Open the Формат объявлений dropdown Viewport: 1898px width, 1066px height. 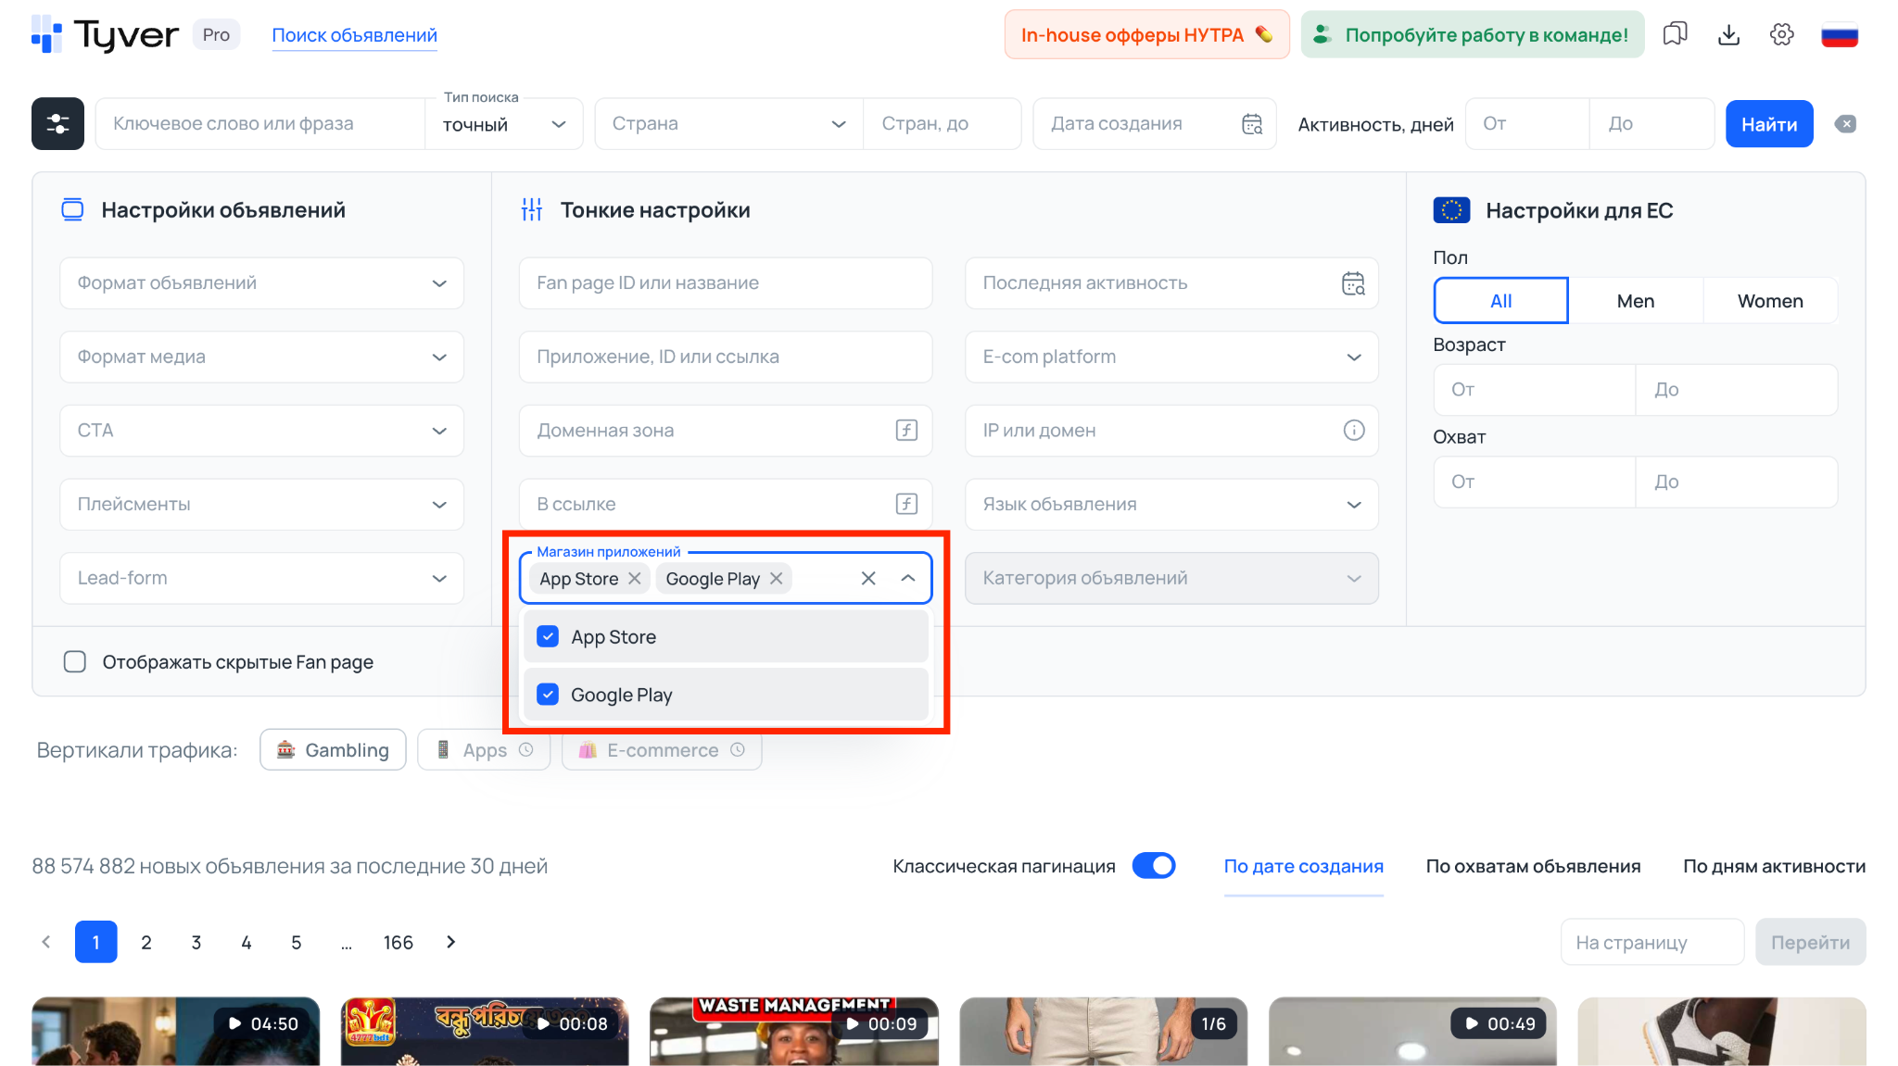(x=261, y=283)
